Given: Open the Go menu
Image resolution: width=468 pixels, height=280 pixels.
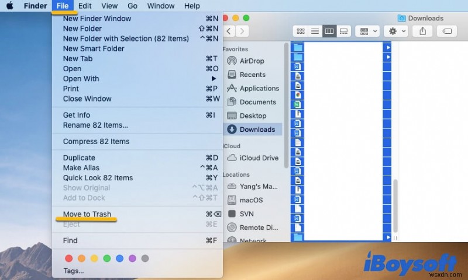Looking at the screenshot, I should pos(132,6).
